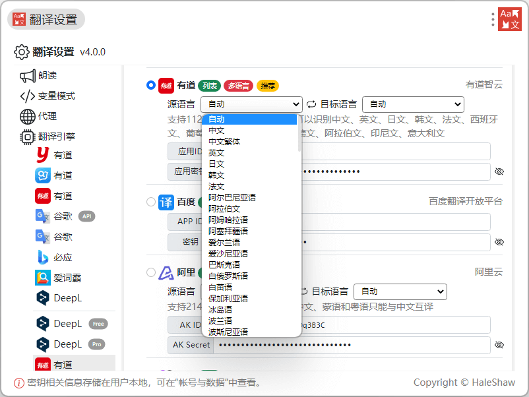Choose 巴斯克语 option

point(249,265)
